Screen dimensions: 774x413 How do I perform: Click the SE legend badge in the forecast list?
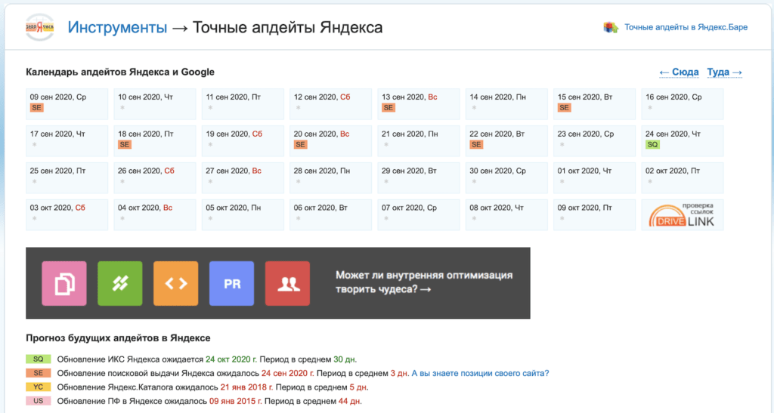[x=38, y=373]
